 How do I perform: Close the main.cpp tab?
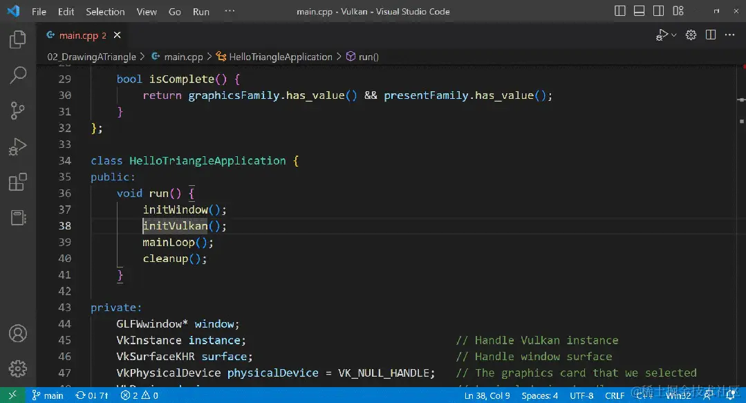pyautogui.click(x=117, y=35)
